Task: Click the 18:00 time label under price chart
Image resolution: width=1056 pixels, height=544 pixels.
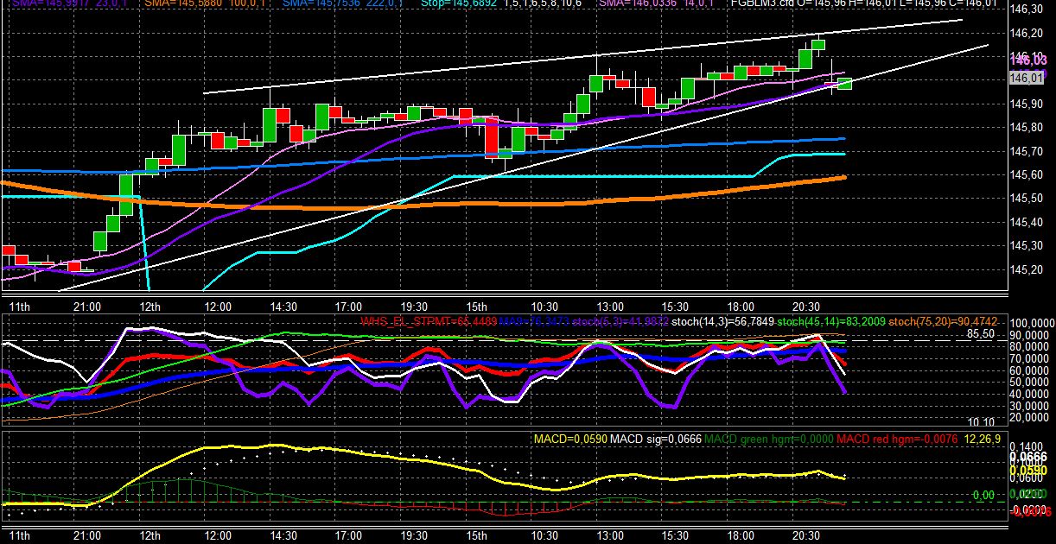Action: point(741,306)
